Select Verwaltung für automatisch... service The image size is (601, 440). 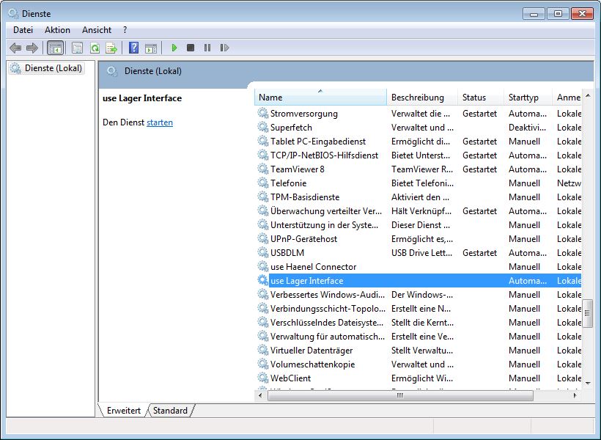coord(327,336)
